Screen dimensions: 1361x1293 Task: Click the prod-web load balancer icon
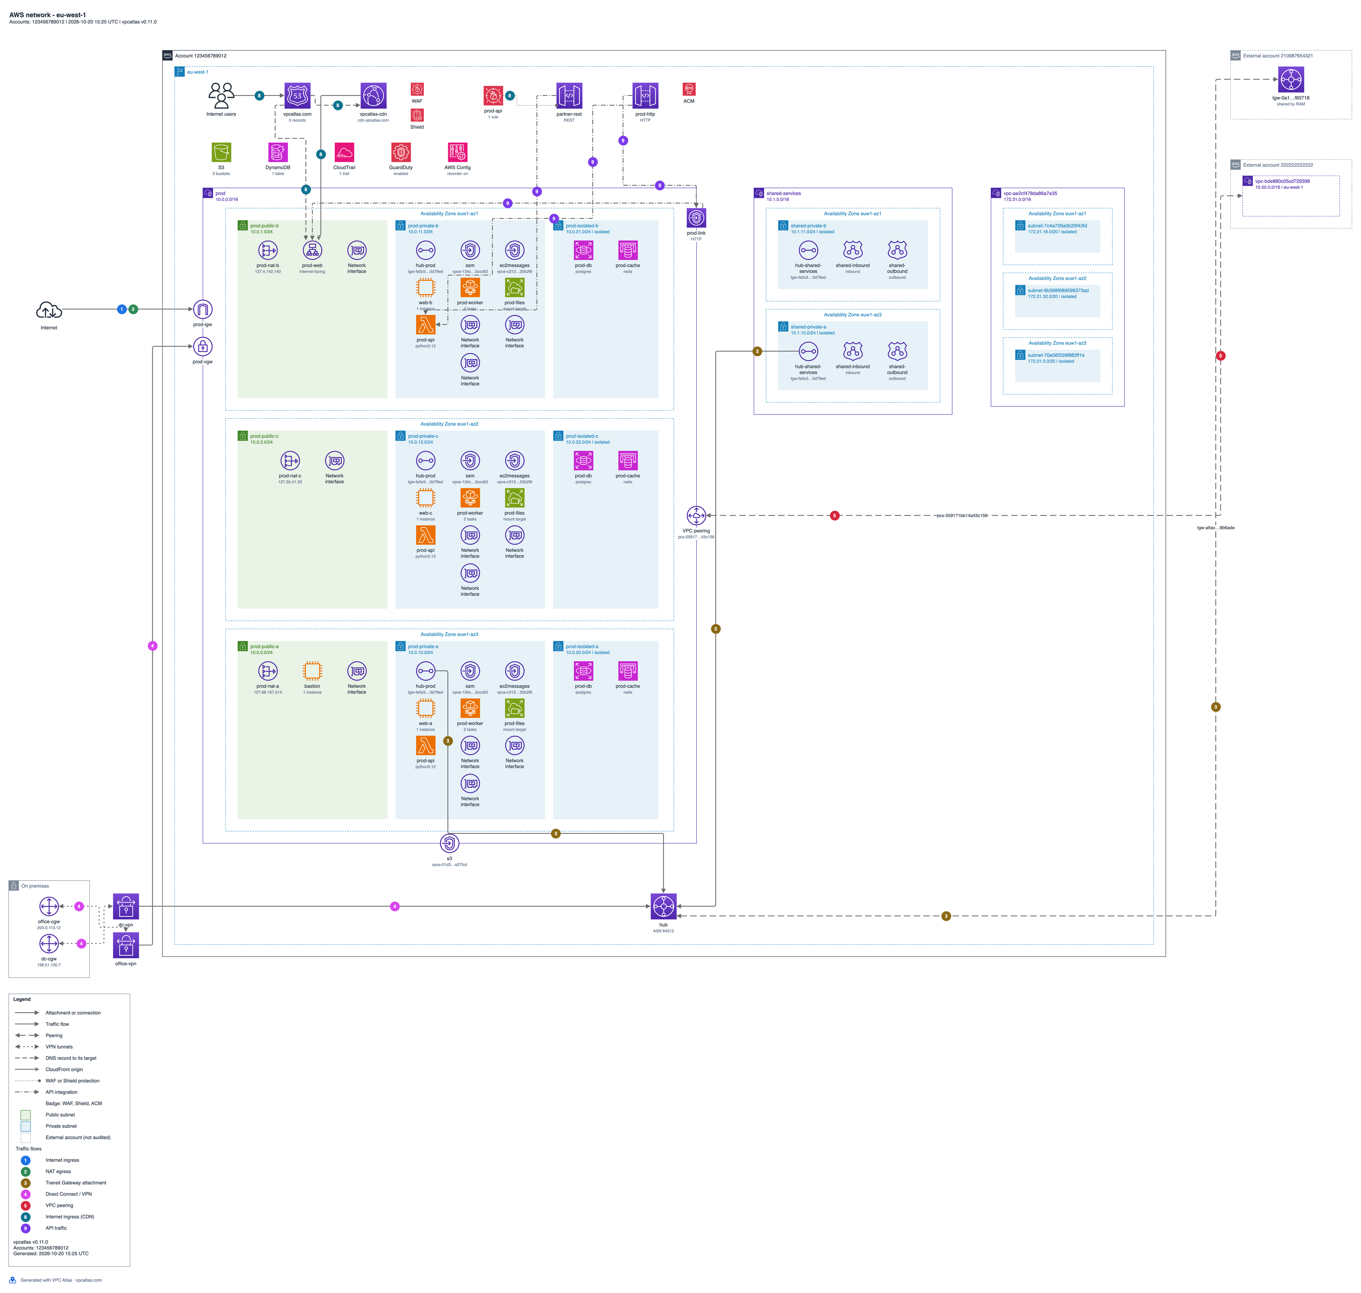pyautogui.click(x=312, y=250)
